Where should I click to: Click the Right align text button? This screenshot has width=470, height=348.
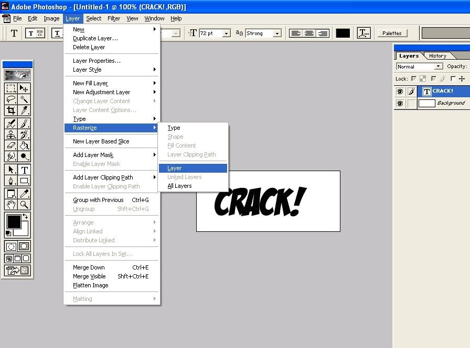pyautogui.click(x=323, y=33)
